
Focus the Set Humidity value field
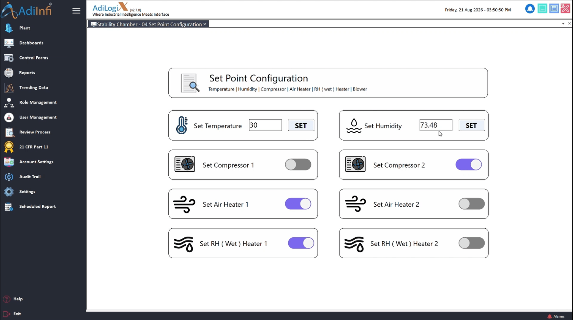(x=436, y=125)
